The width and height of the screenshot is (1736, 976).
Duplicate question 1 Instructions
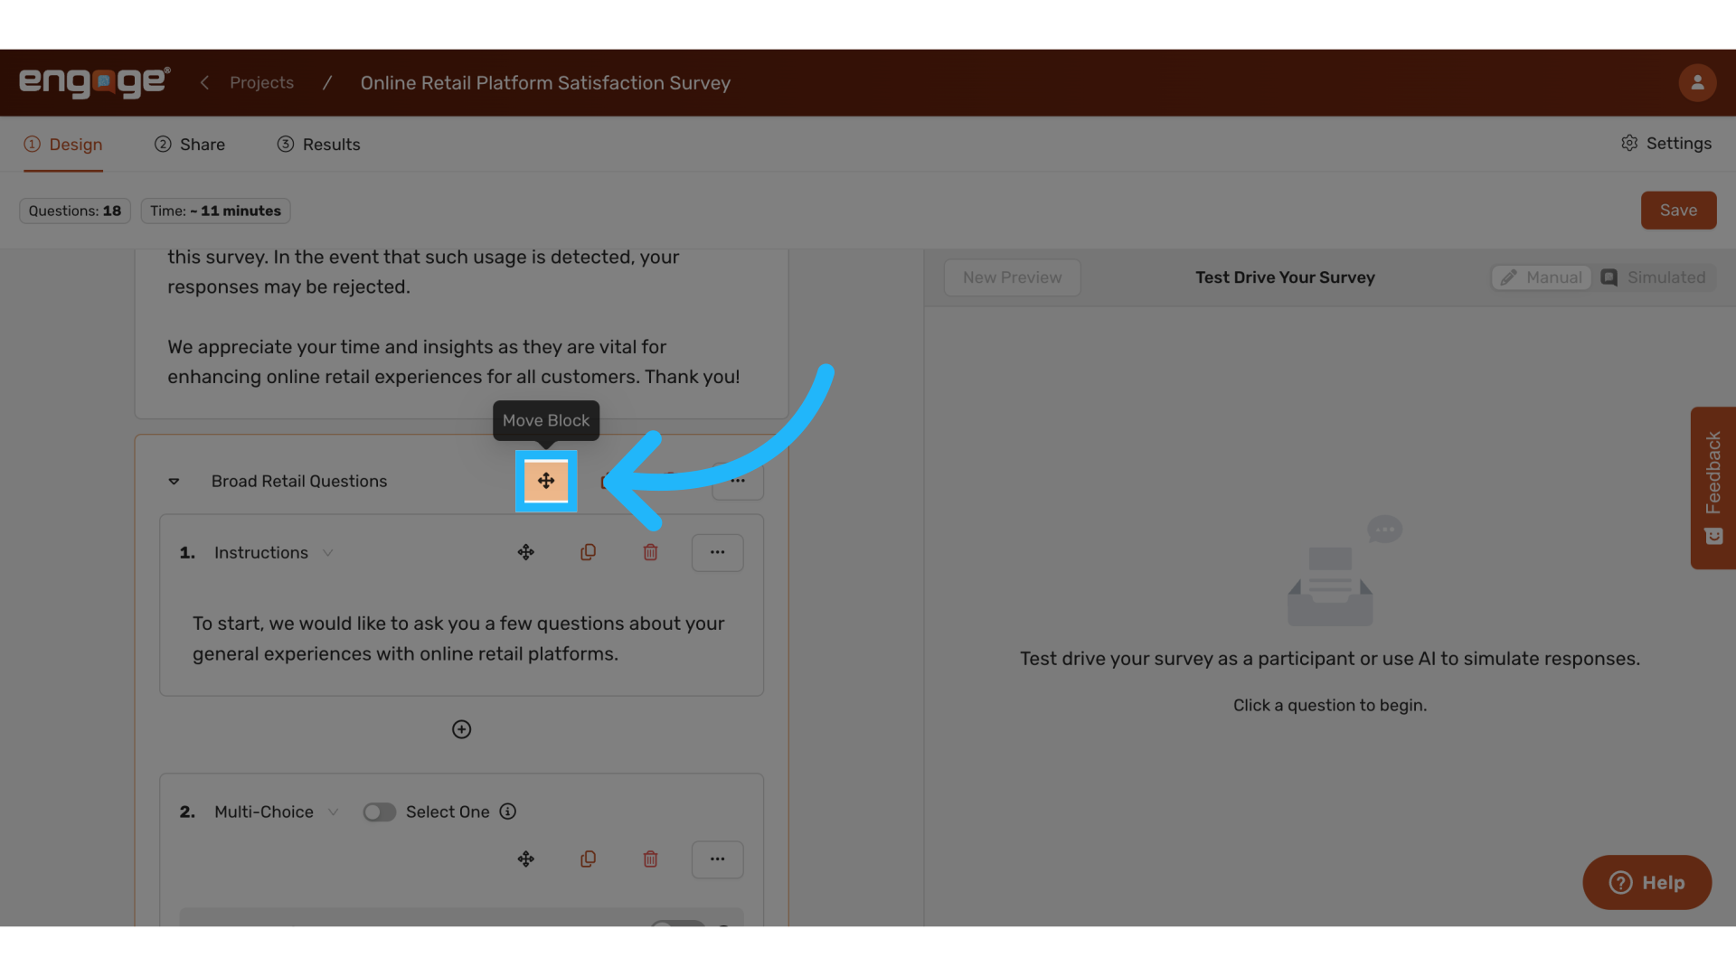point(588,552)
